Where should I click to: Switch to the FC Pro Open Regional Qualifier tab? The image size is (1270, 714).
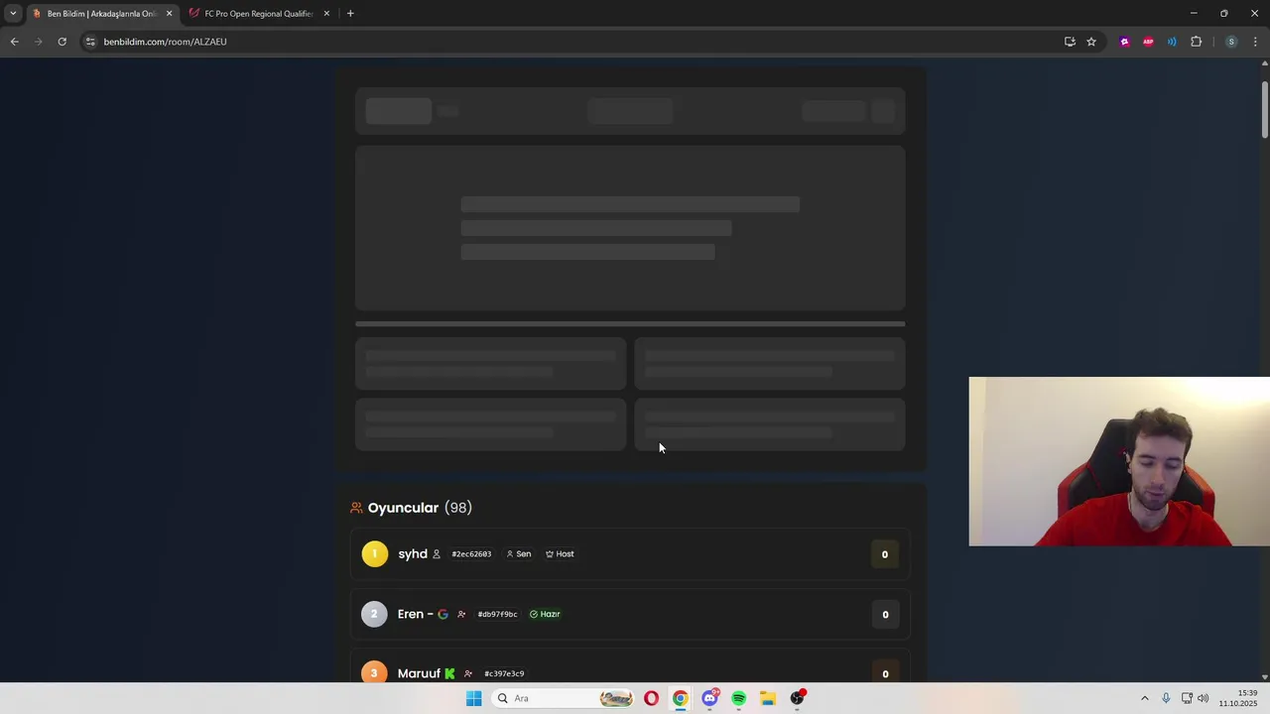tap(258, 14)
